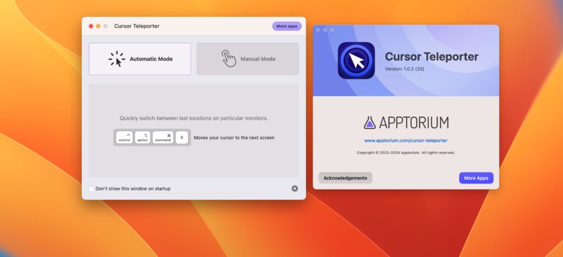The image size is (563, 257).
Task: Open www.apptorium.com/cursor-teleporter link
Action: pyautogui.click(x=406, y=141)
